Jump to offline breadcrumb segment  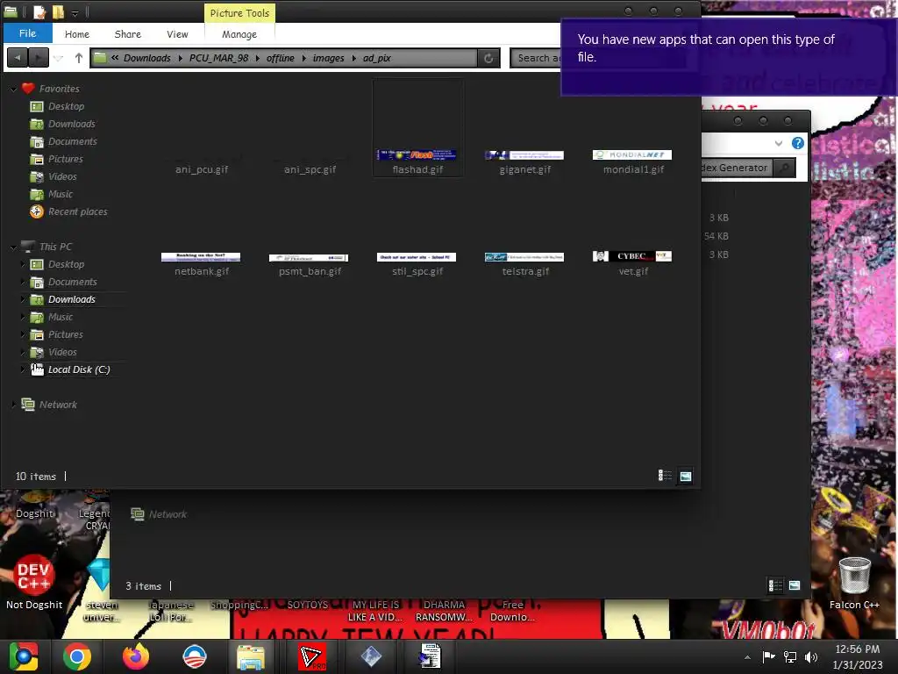(x=280, y=58)
